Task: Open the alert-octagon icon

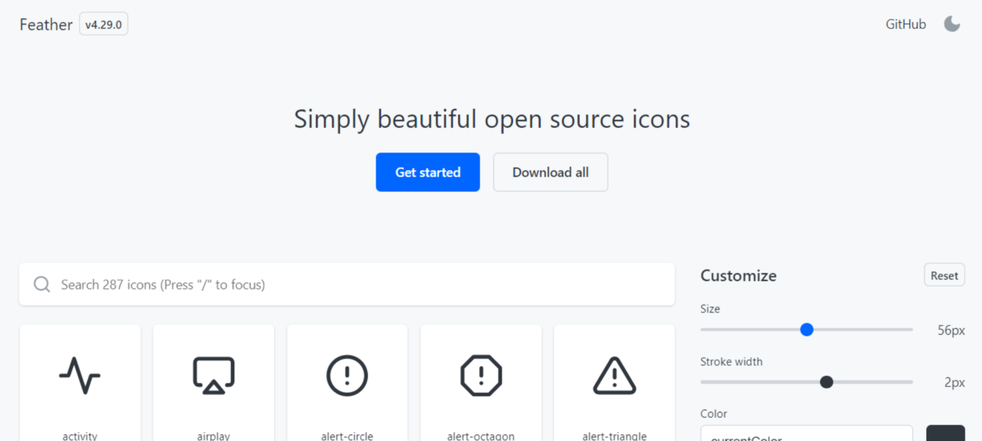Action: [x=481, y=376]
